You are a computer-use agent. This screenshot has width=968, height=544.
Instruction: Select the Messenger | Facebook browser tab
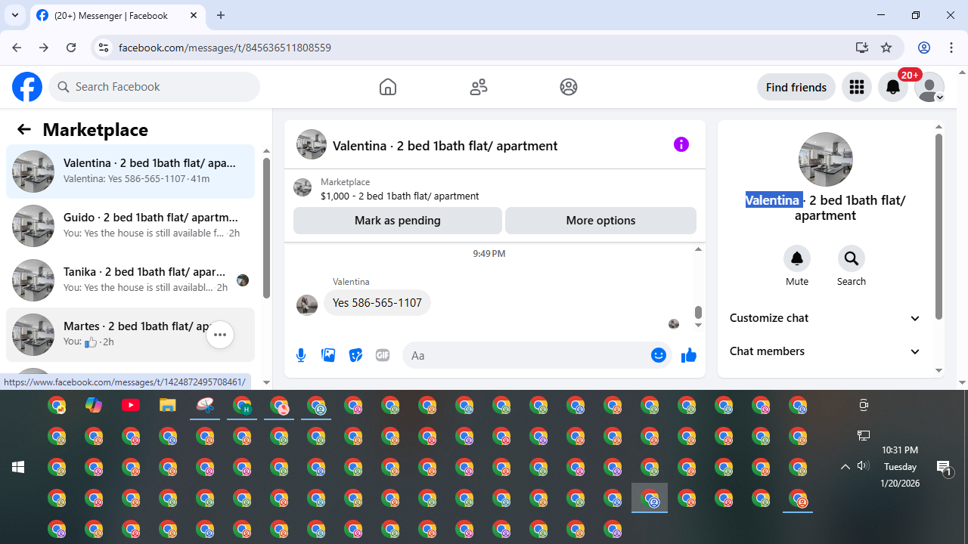point(117,15)
